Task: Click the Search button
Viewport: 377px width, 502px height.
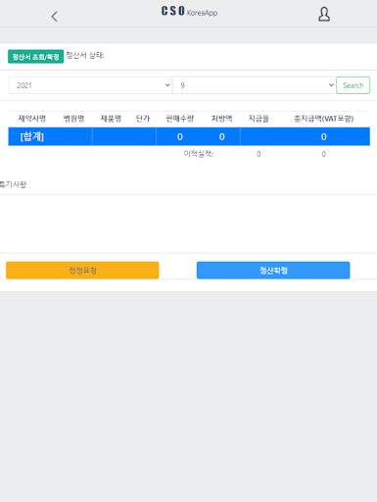Action: (x=353, y=85)
